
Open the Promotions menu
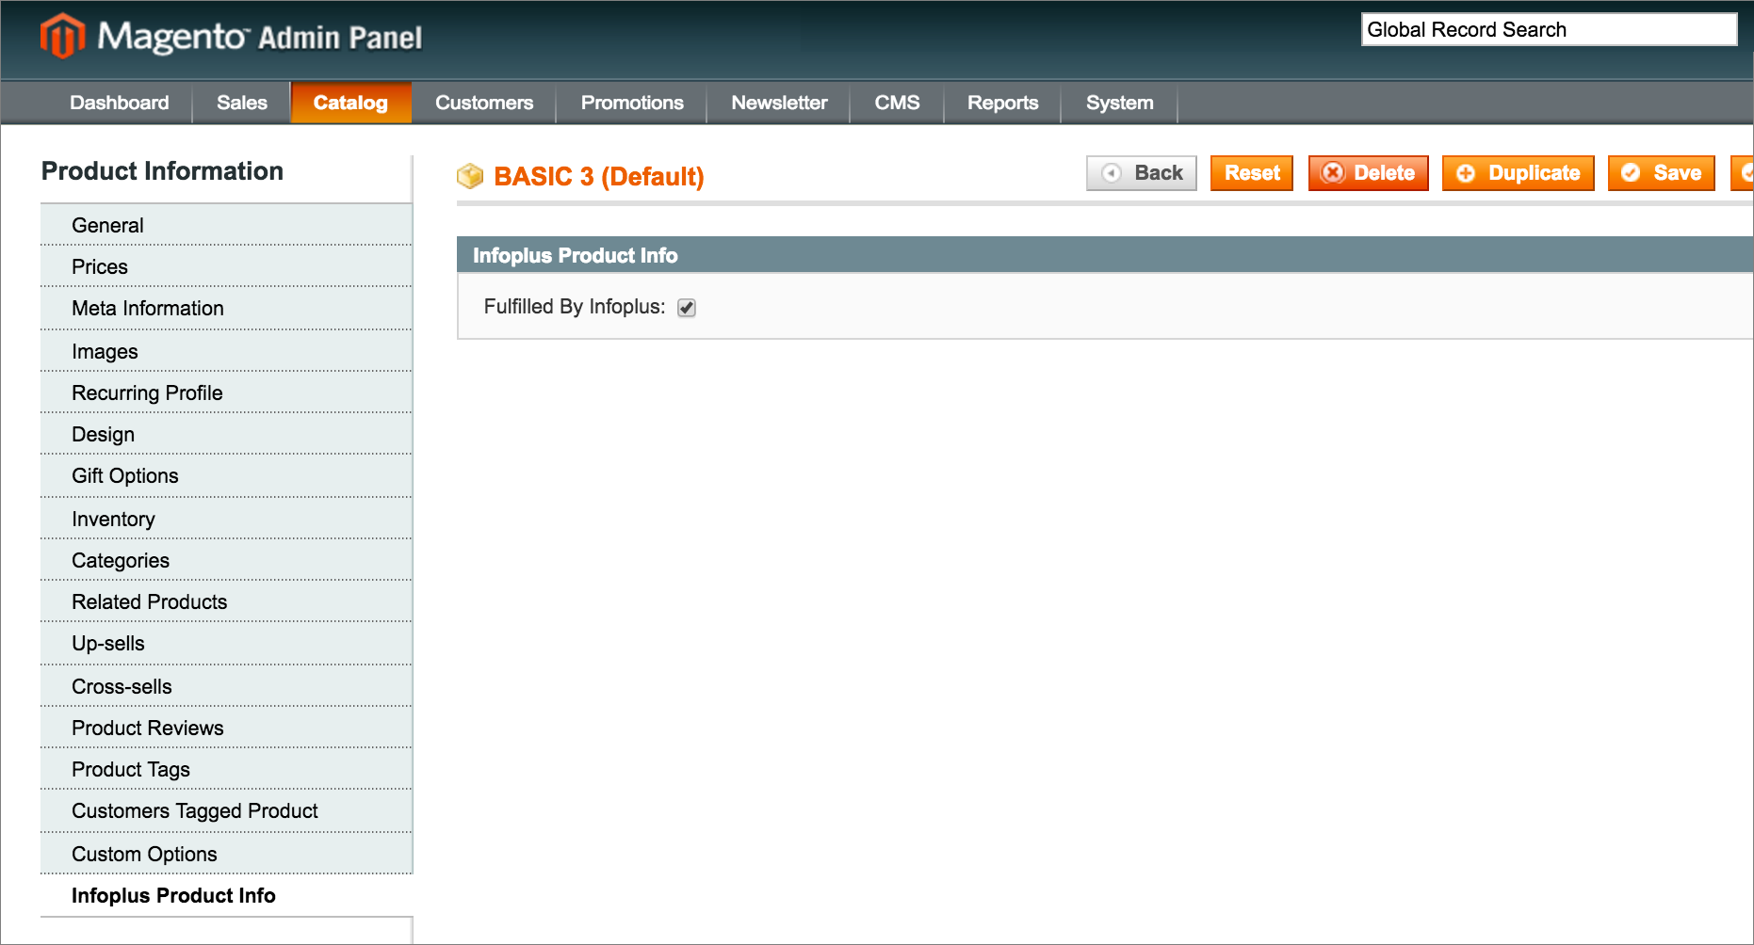tap(632, 103)
